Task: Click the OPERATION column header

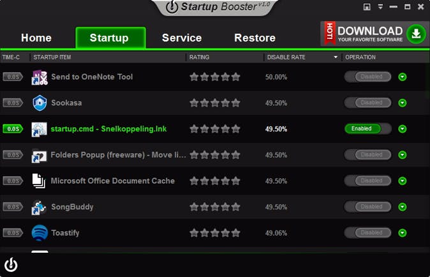Action: click(360, 57)
